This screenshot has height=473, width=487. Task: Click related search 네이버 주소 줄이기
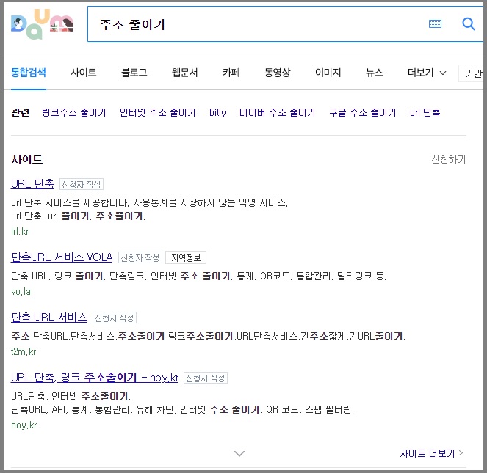tap(277, 112)
